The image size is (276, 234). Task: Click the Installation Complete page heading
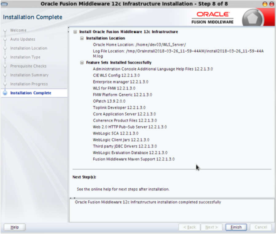pos(33,17)
